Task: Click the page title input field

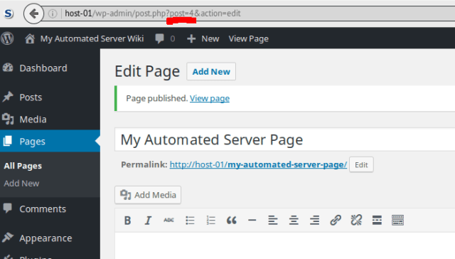Action: click(285, 139)
